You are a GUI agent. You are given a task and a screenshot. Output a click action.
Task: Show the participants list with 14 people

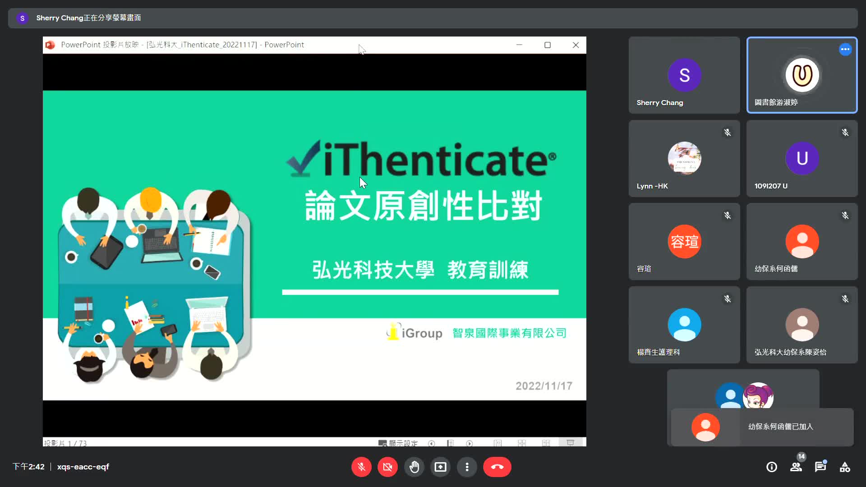796,467
